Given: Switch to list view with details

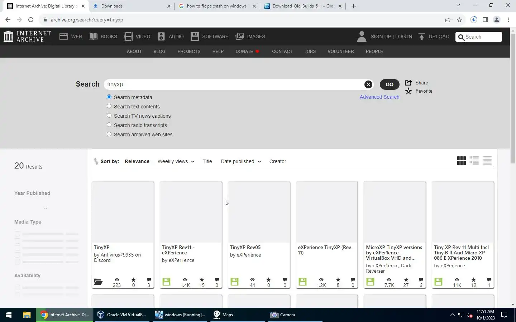Looking at the screenshot, I should click(474, 161).
